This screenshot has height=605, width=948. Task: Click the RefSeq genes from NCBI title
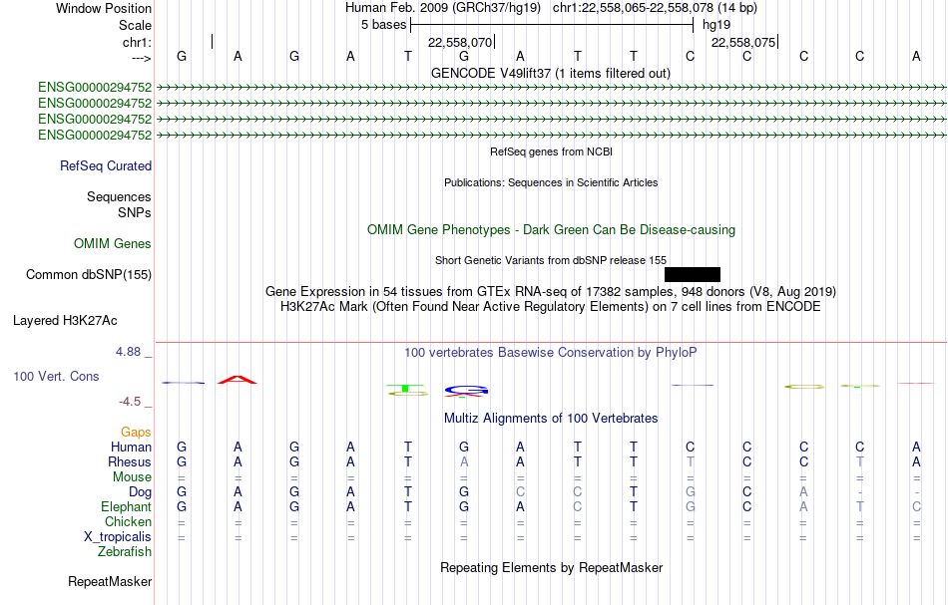pos(552,151)
